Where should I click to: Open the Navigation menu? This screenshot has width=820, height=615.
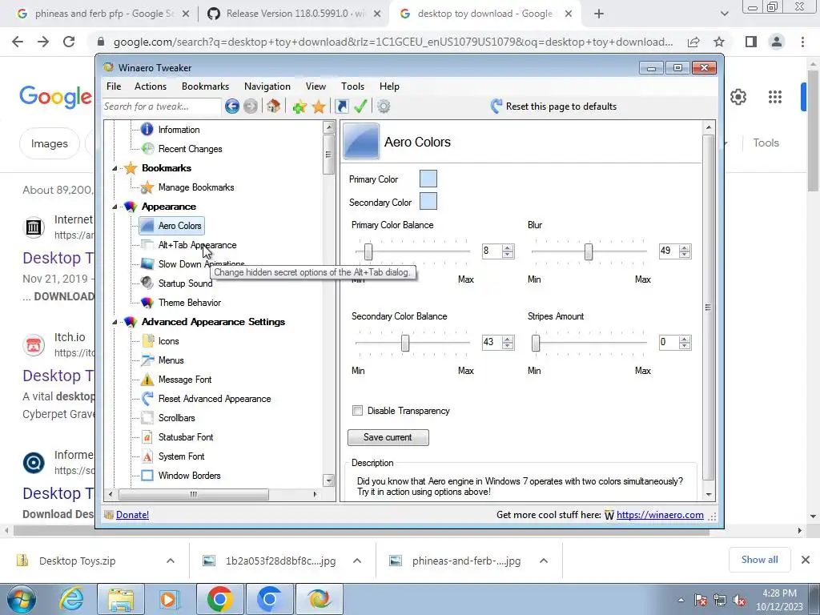click(267, 86)
